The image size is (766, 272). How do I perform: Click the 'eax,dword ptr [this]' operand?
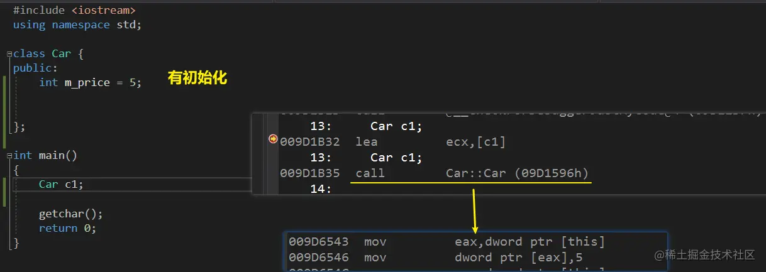(x=530, y=242)
